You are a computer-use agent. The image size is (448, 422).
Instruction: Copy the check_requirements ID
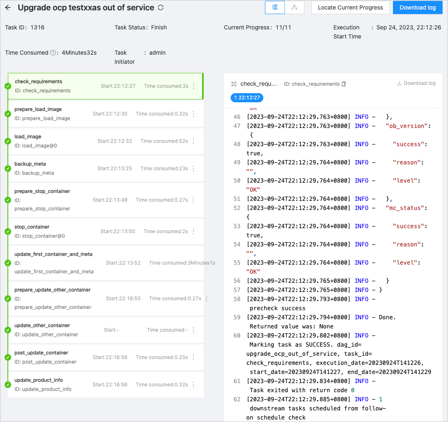344,84
